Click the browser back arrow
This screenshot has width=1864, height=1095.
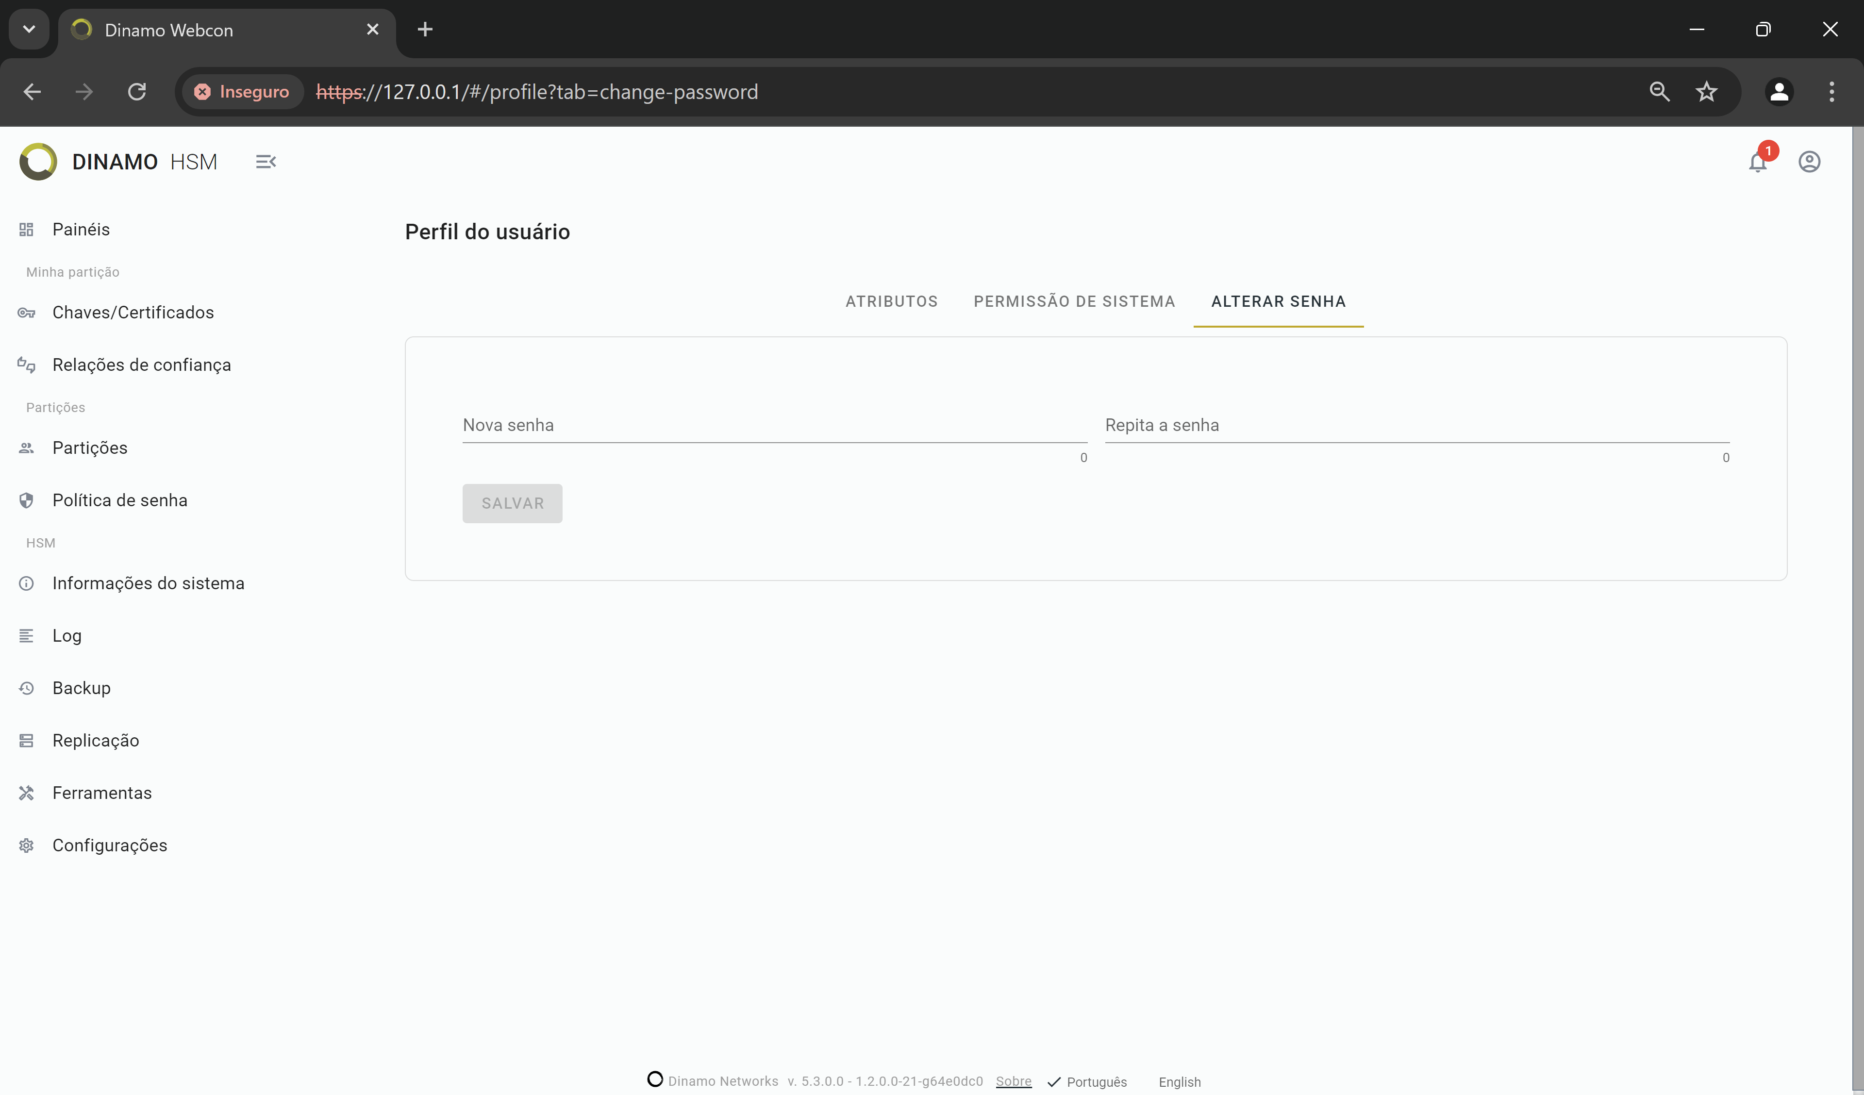pyautogui.click(x=32, y=92)
